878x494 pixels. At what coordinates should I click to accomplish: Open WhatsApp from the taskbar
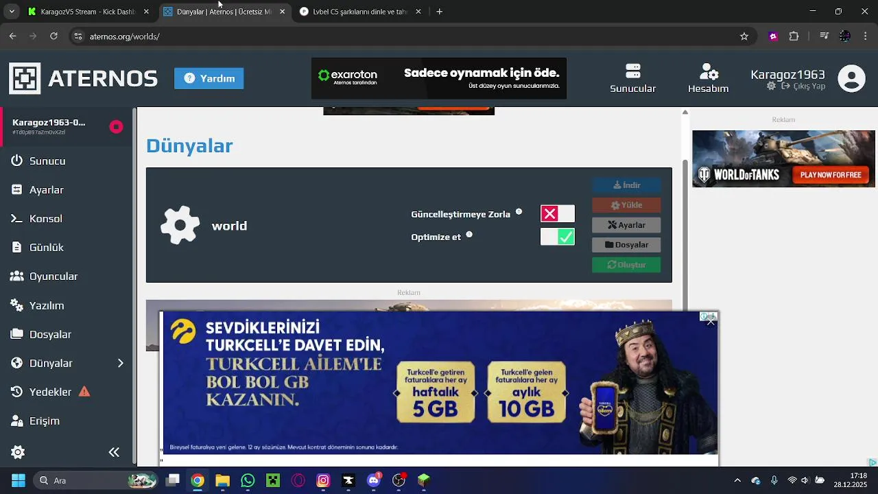point(248,480)
